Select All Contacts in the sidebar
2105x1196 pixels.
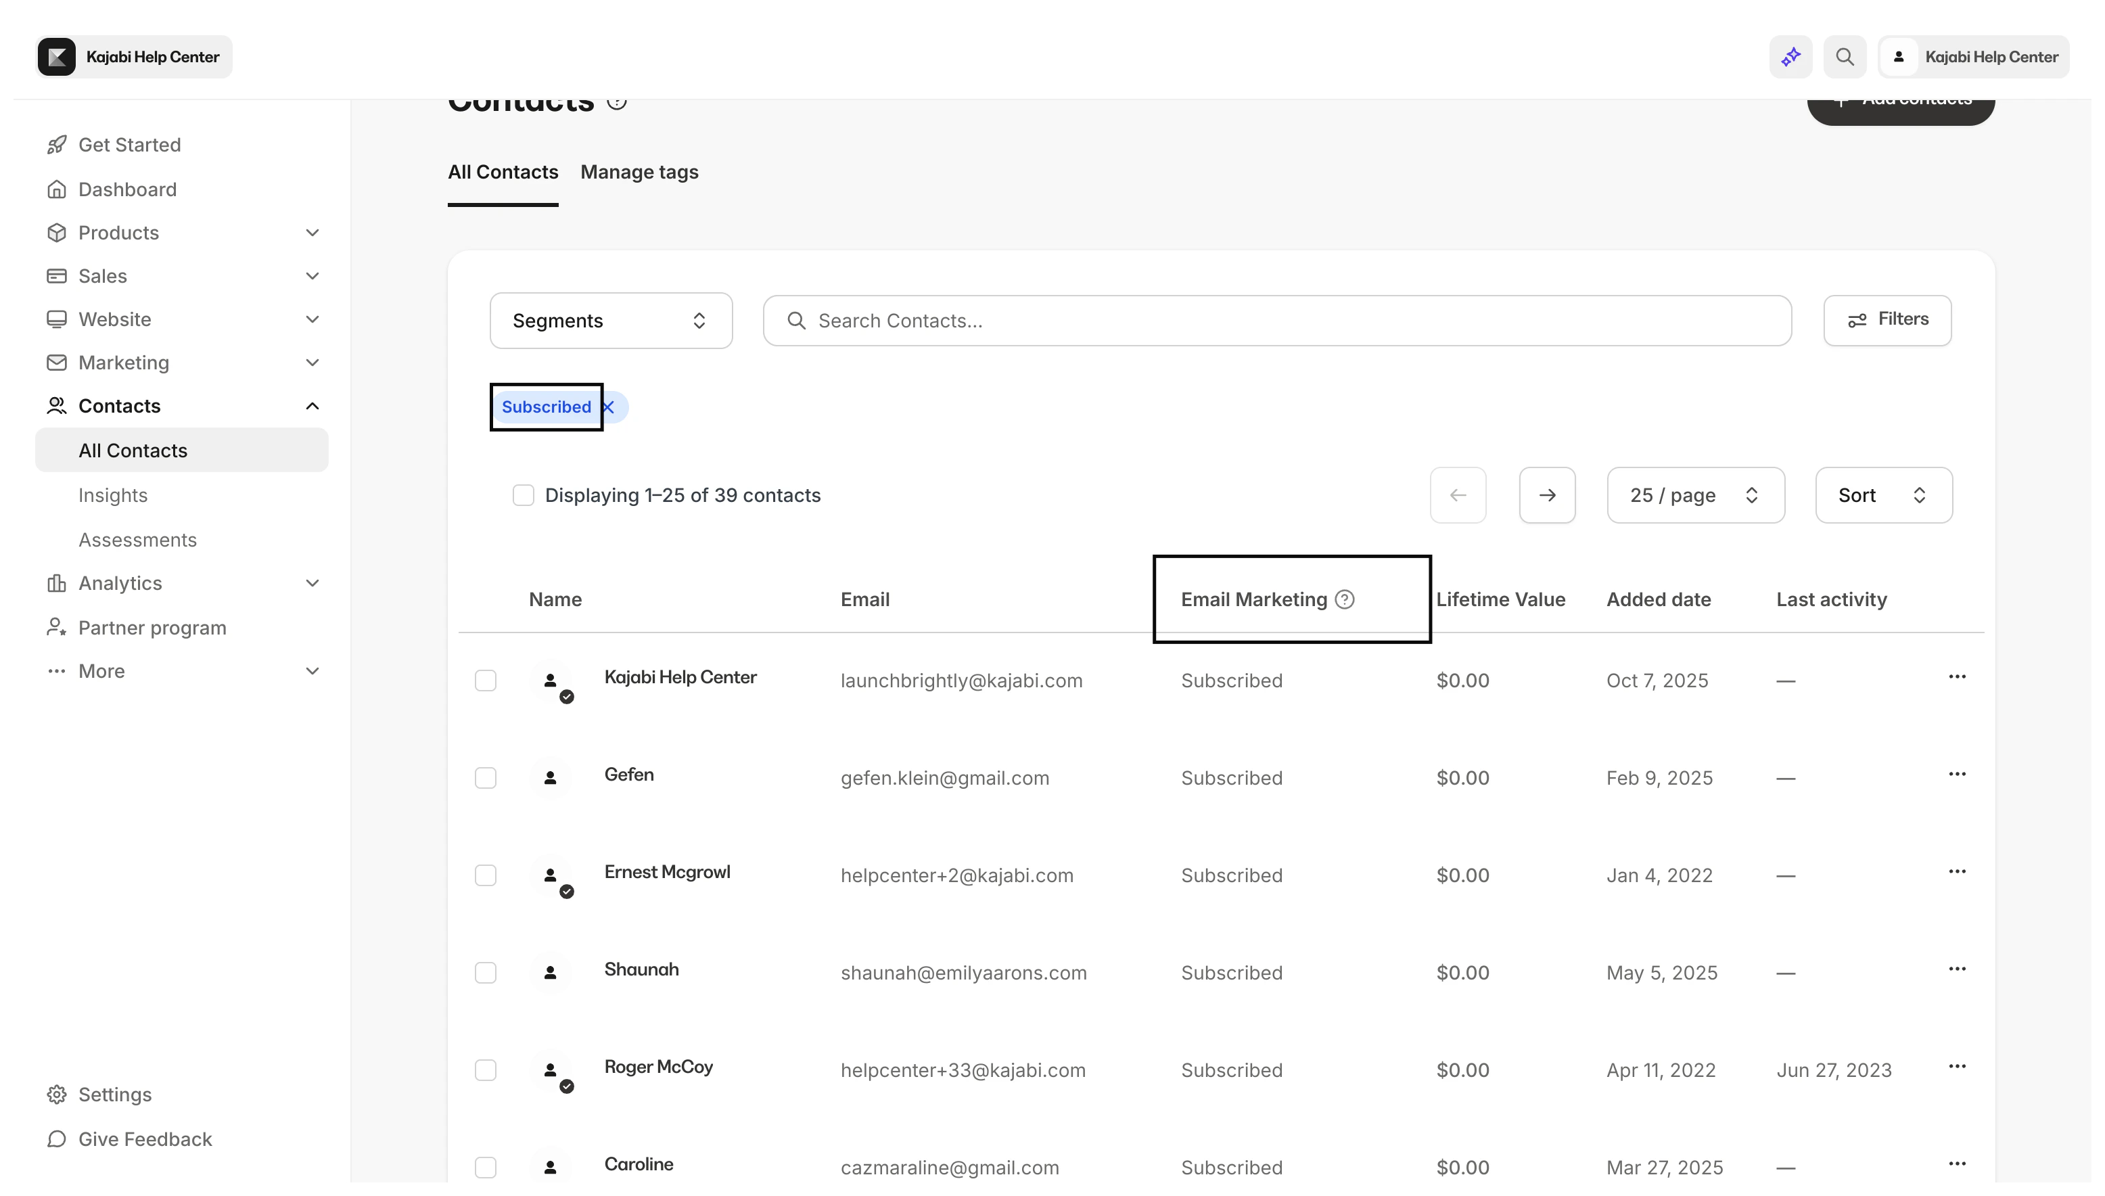pyautogui.click(x=181, y=450)
